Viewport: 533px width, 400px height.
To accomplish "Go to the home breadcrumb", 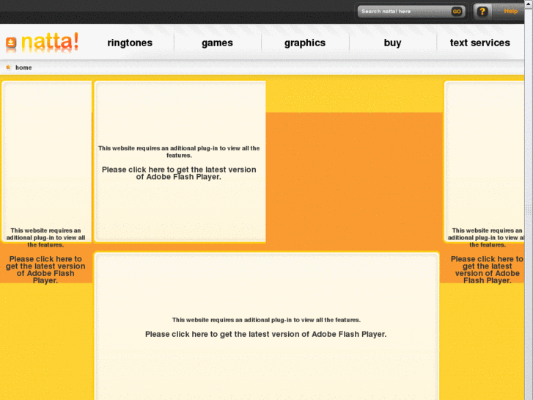I will (x=23, y=68).
